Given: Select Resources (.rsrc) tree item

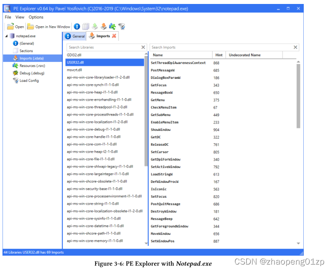Looking at the screenshot, I should pos(32,65).
